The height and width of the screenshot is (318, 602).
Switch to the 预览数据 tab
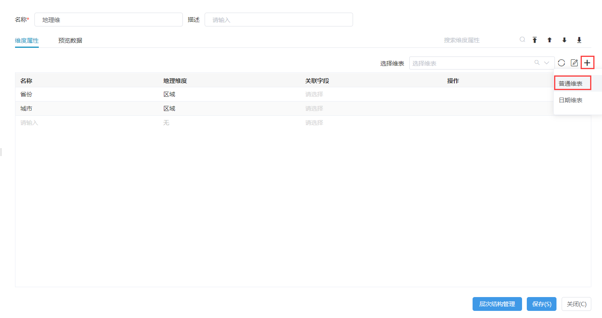point(70,40)
